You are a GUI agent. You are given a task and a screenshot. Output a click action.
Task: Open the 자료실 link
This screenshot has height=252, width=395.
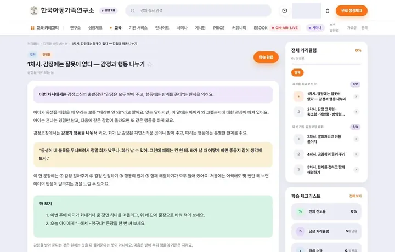[352, 28]
